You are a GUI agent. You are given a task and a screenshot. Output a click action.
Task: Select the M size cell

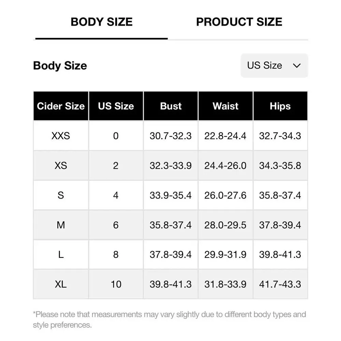pos(61,225)
